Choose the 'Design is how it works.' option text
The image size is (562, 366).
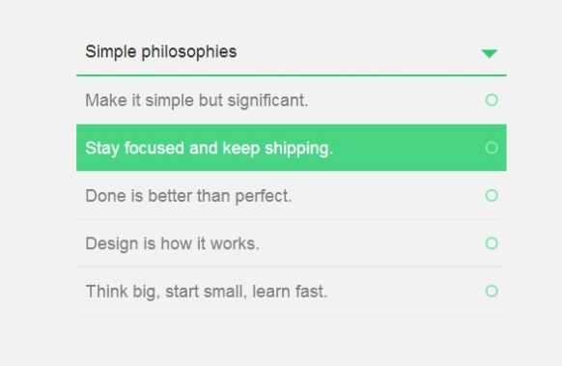(172, 243)
